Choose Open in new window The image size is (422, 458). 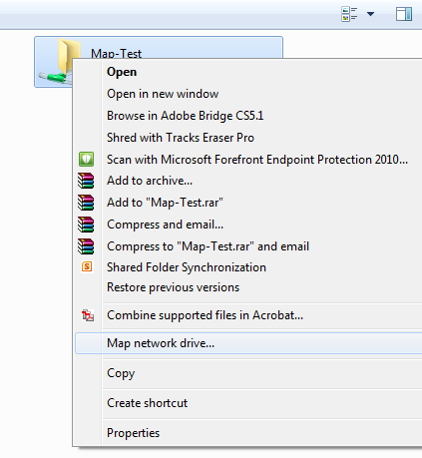163,94
